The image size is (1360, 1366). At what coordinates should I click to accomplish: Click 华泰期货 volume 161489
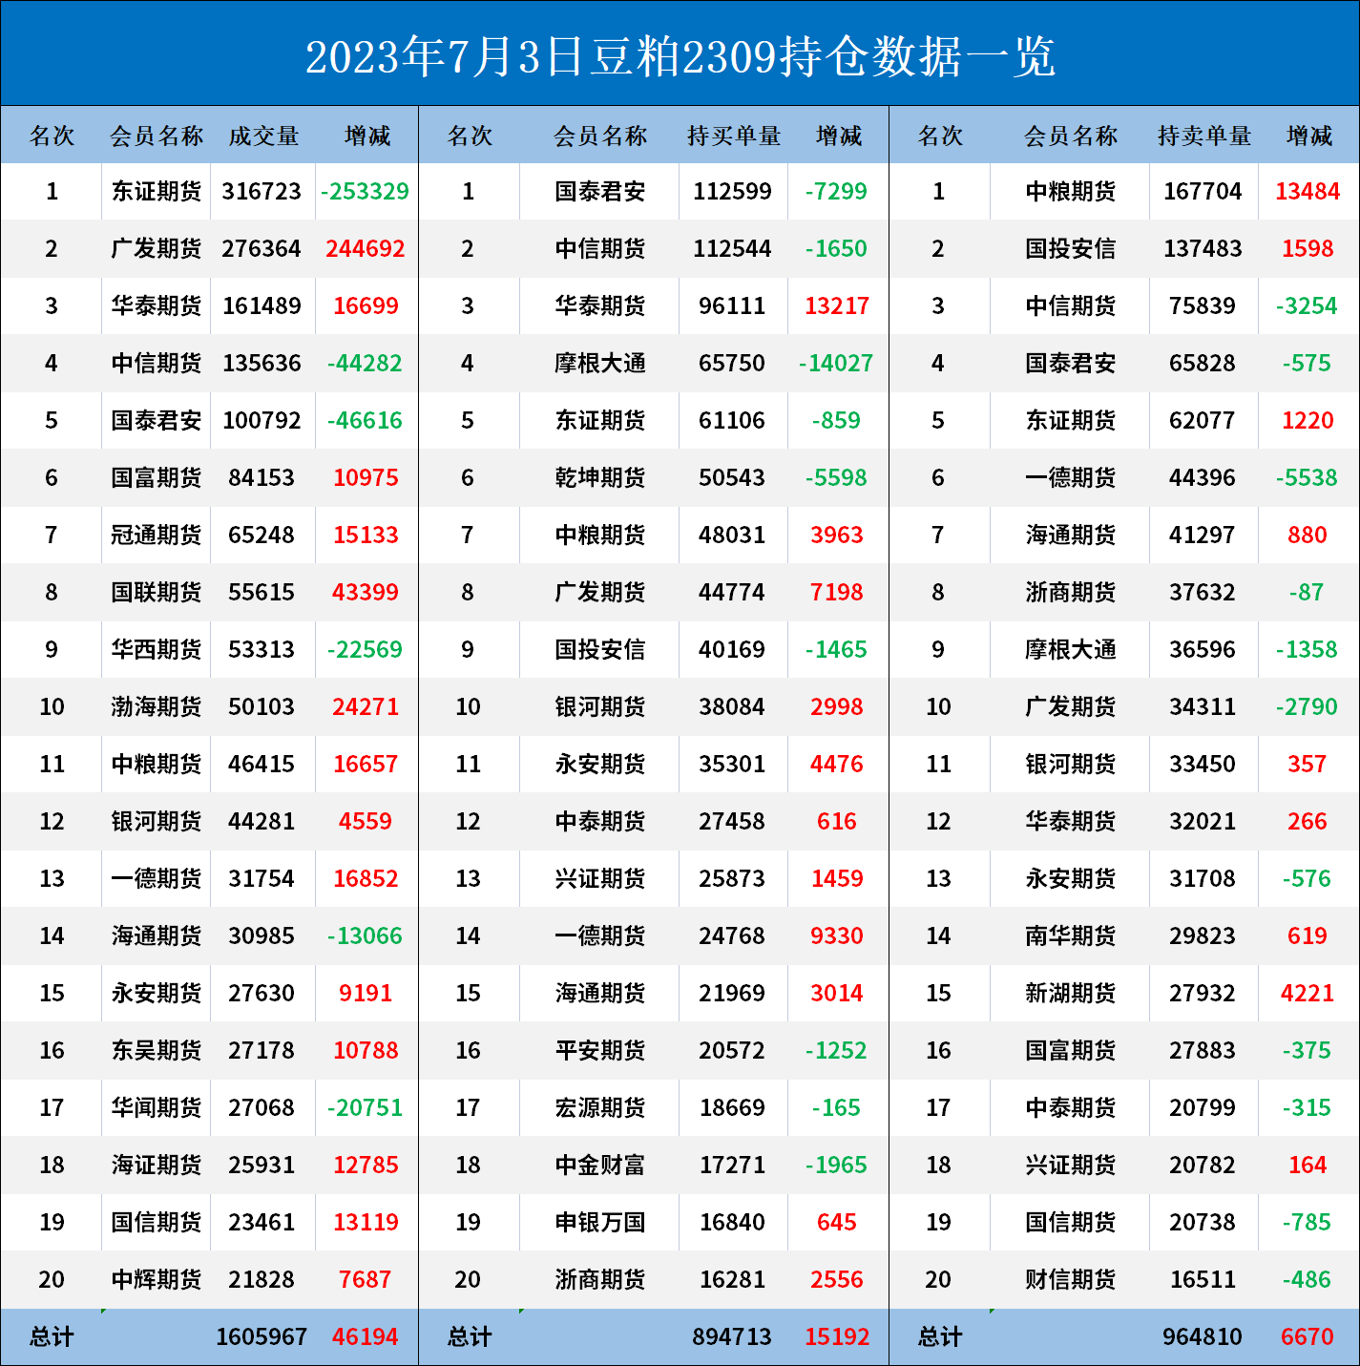(x=262, y=306)
